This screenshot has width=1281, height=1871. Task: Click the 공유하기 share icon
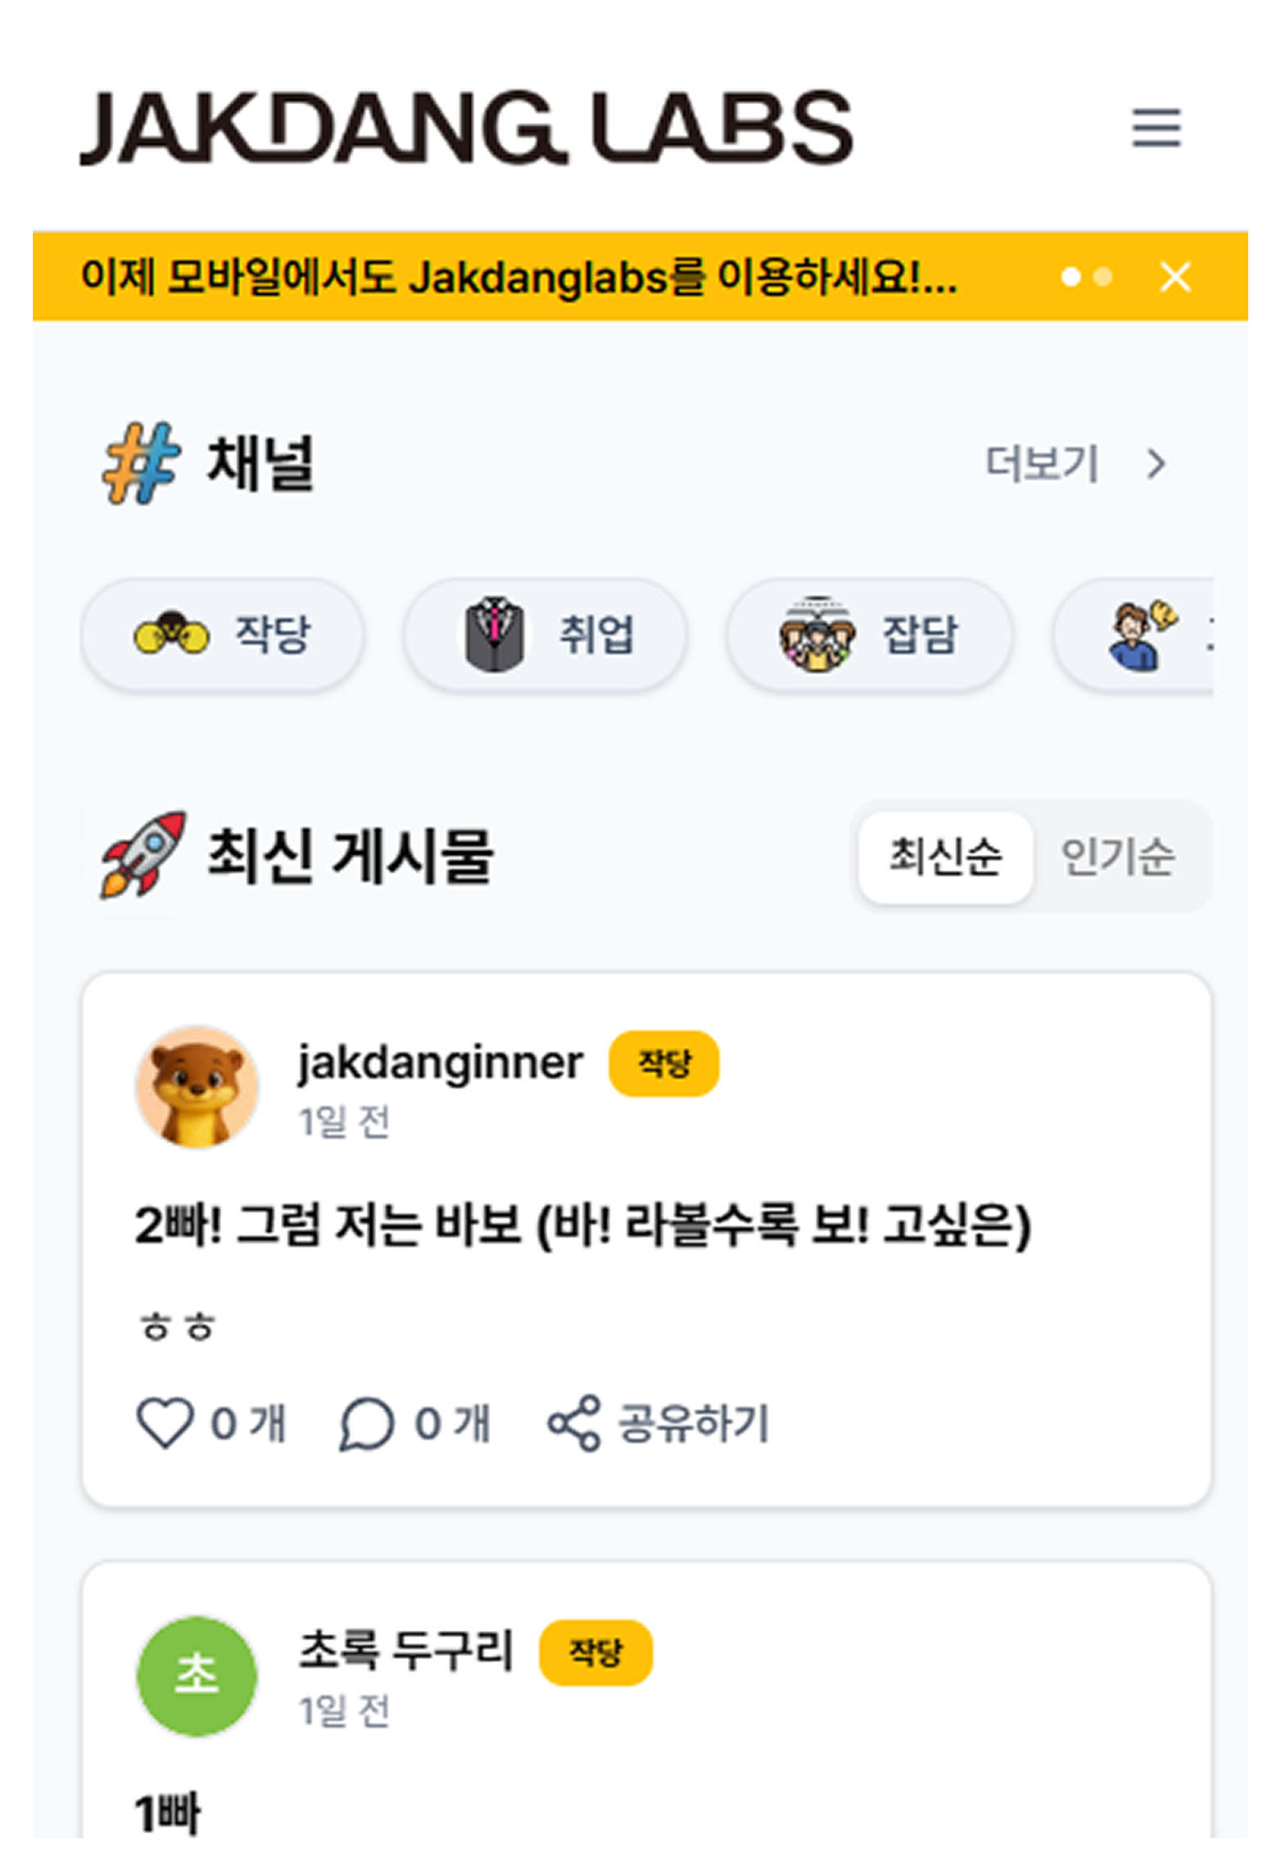click(574, 1423)
